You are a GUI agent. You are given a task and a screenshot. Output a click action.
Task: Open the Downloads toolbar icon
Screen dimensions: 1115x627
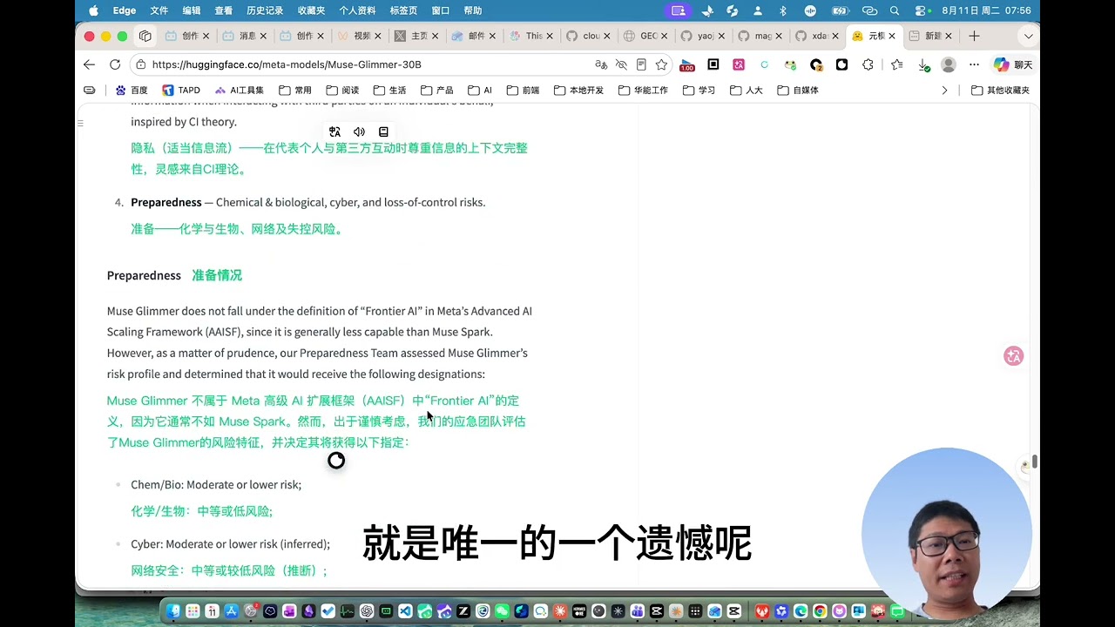coord(923,64)
